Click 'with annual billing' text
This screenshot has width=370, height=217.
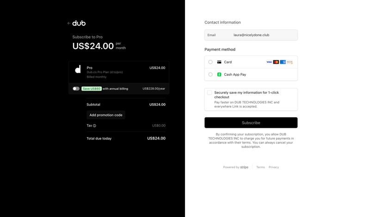click(115, 89)
